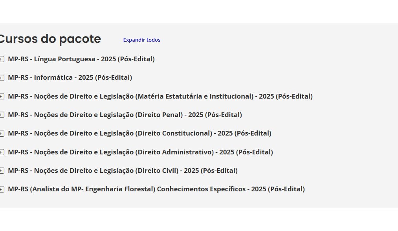Screen dimensions: 398x231
Task: Click plus icon beside Direito Penal course
Action: click(x=2, y=115)
